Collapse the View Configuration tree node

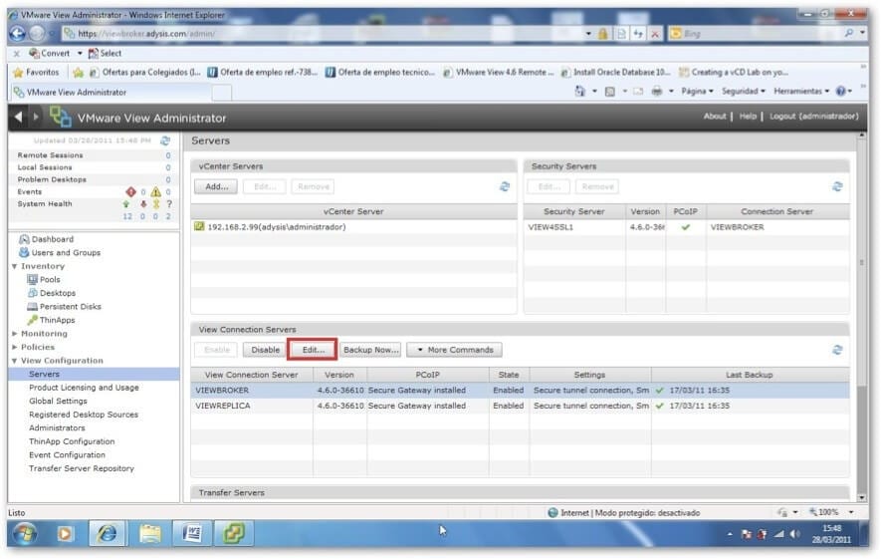point(15,361)
